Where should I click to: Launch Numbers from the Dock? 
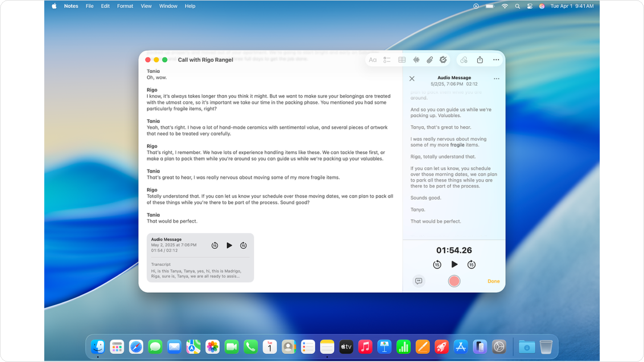[404, 346]
